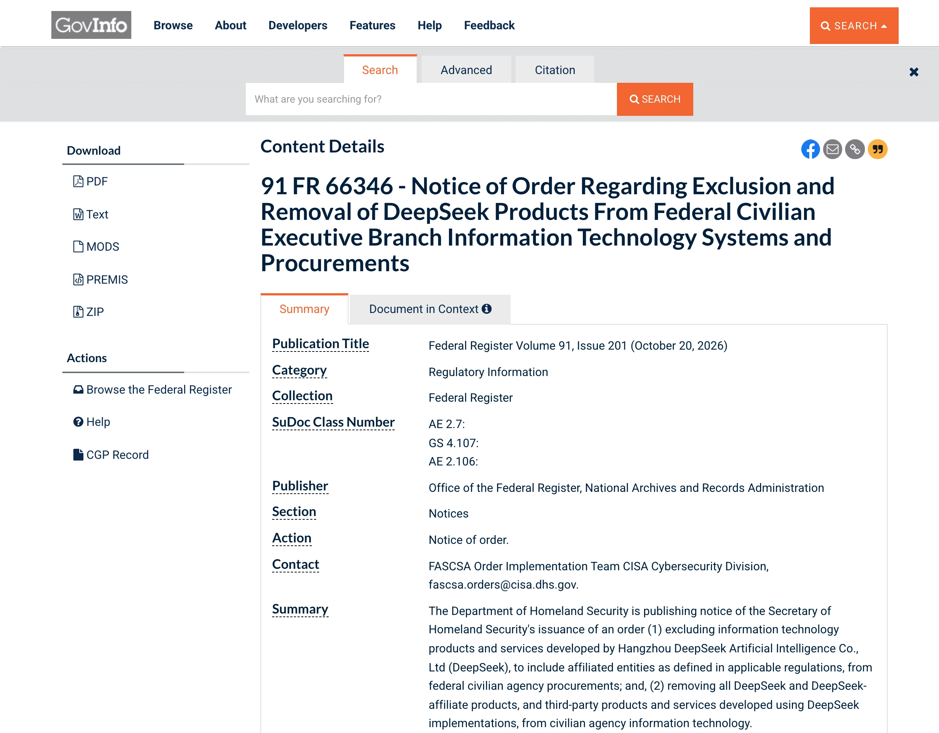Click the SEARCH button beside the search field

pyautogui.click(x=654, y=99)
